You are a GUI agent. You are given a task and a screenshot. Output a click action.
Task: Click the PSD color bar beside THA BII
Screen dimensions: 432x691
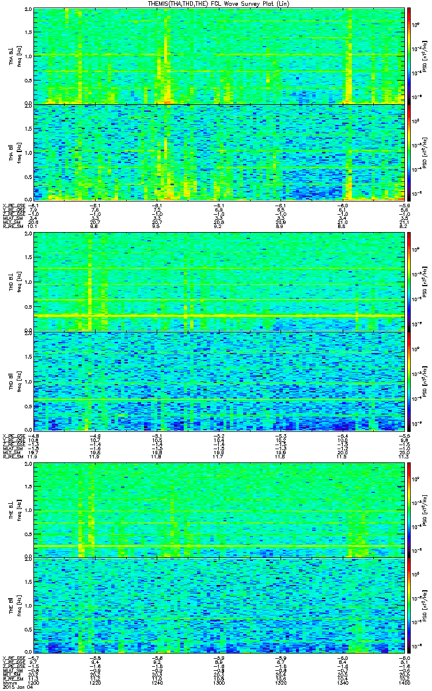point(408,152)
